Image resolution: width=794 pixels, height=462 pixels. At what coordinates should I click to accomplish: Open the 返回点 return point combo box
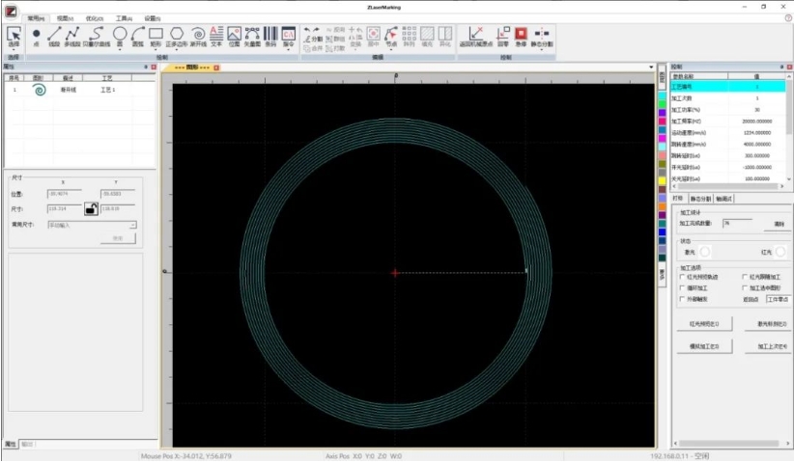778,299
